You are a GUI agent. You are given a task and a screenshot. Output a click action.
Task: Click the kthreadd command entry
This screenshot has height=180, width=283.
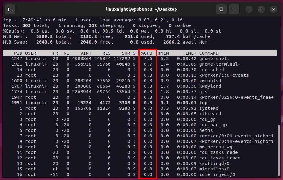tap(210, 114)
